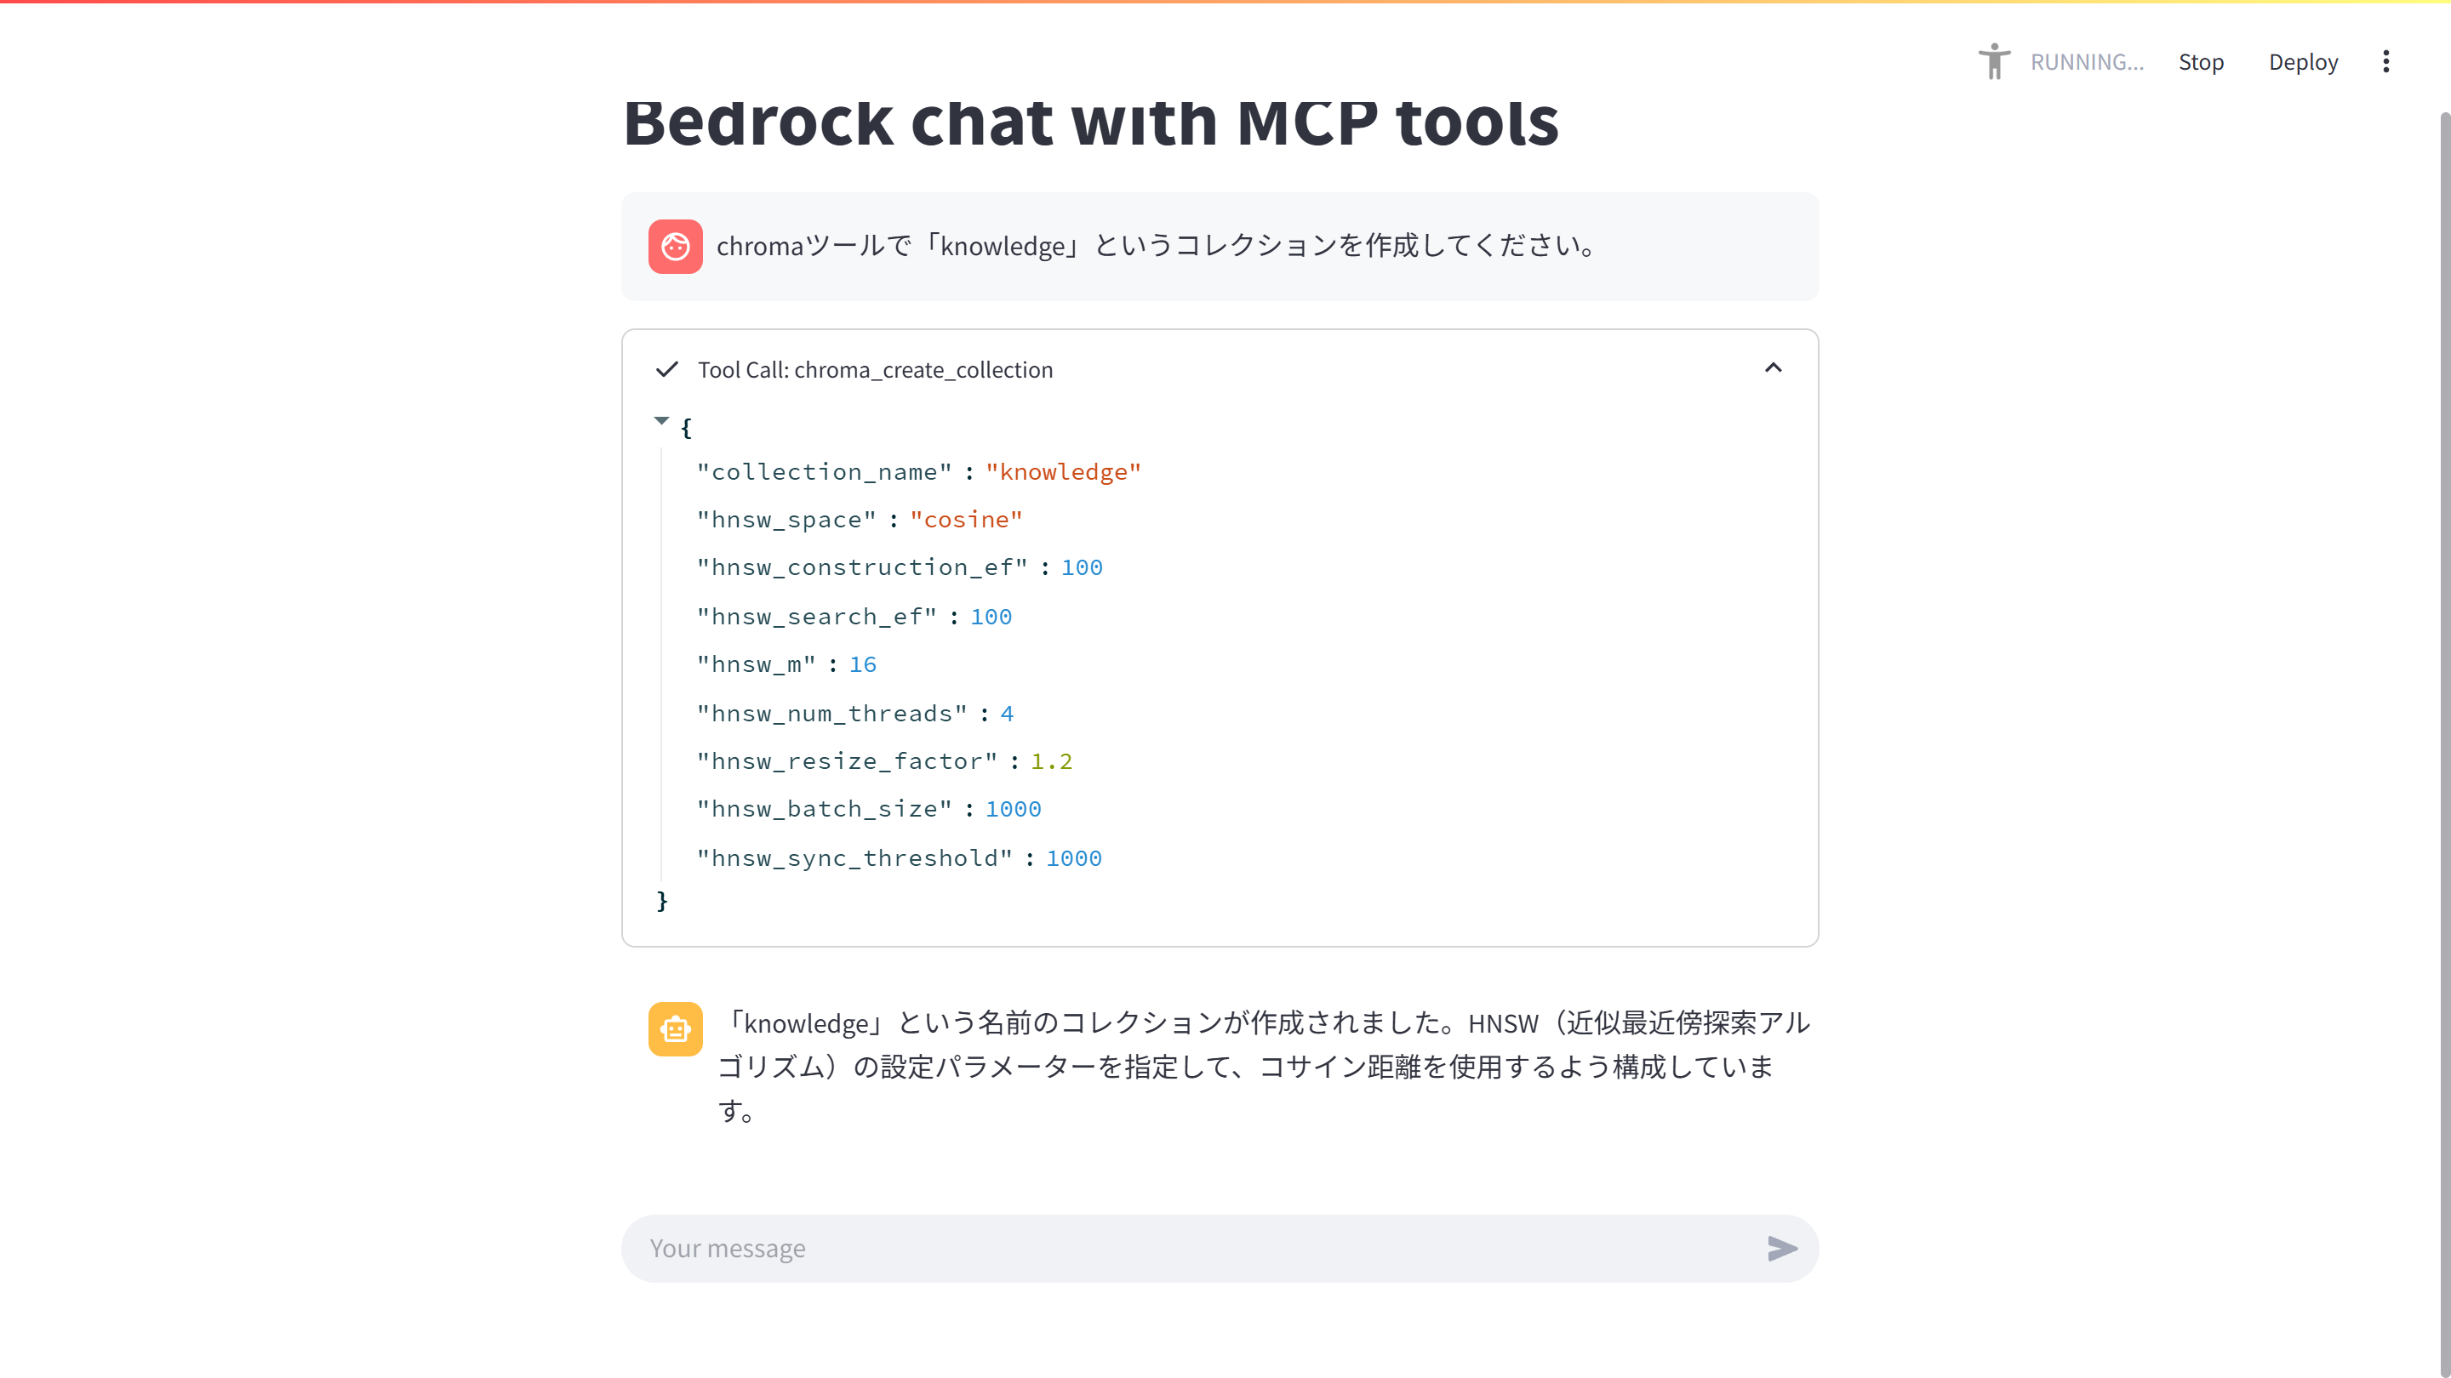Select the "cosine" hnsw_space value

coord(966,519)
